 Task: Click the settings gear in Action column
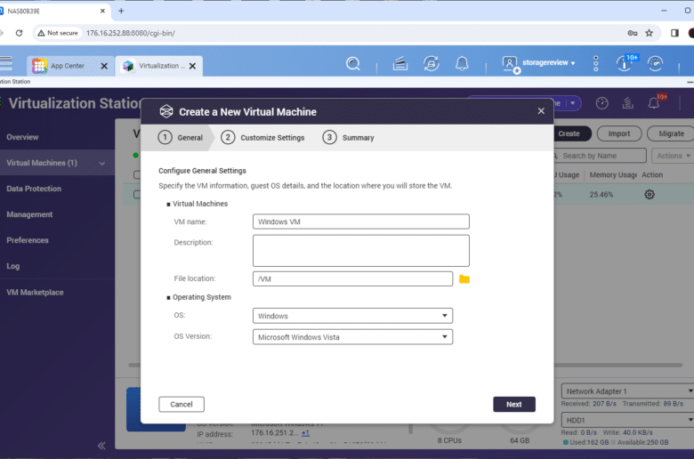[x=650, y=194]
